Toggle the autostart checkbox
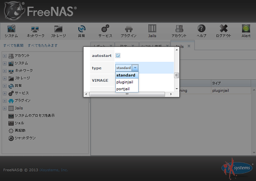 point(118,56)
